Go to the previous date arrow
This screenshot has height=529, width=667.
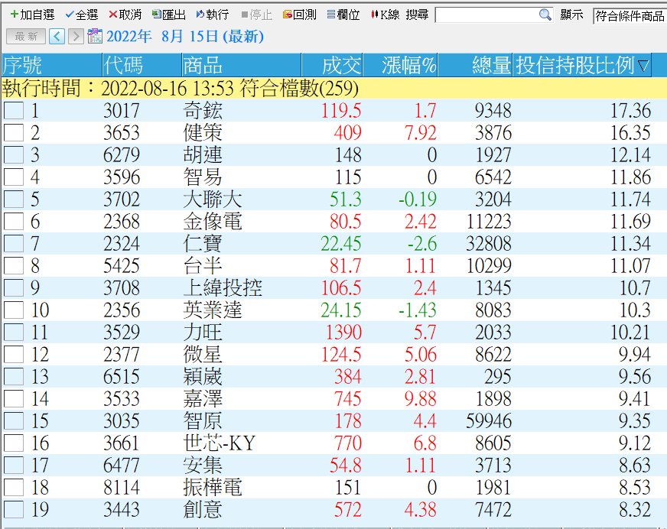[57, 36]
